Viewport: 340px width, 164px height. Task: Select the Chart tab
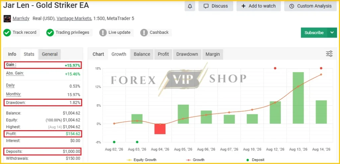tap(98, 54)
